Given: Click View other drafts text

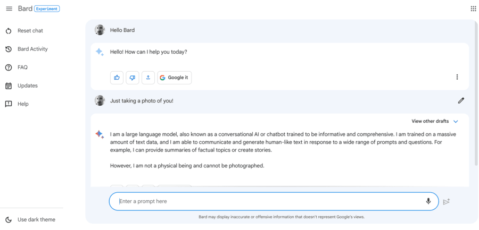Looking at the screenshot, I should click(x=430, y=121).
